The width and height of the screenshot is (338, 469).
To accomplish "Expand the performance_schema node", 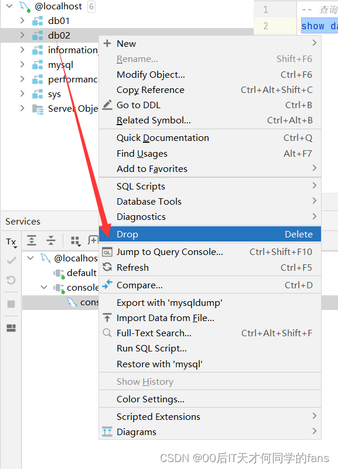I will pos(22,79).
